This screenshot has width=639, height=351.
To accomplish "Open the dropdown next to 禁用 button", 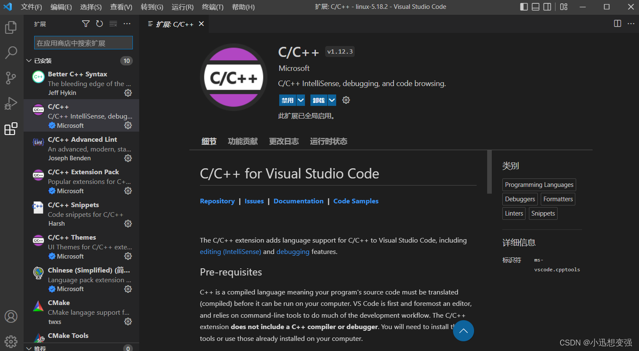I will tap(300, 100).
